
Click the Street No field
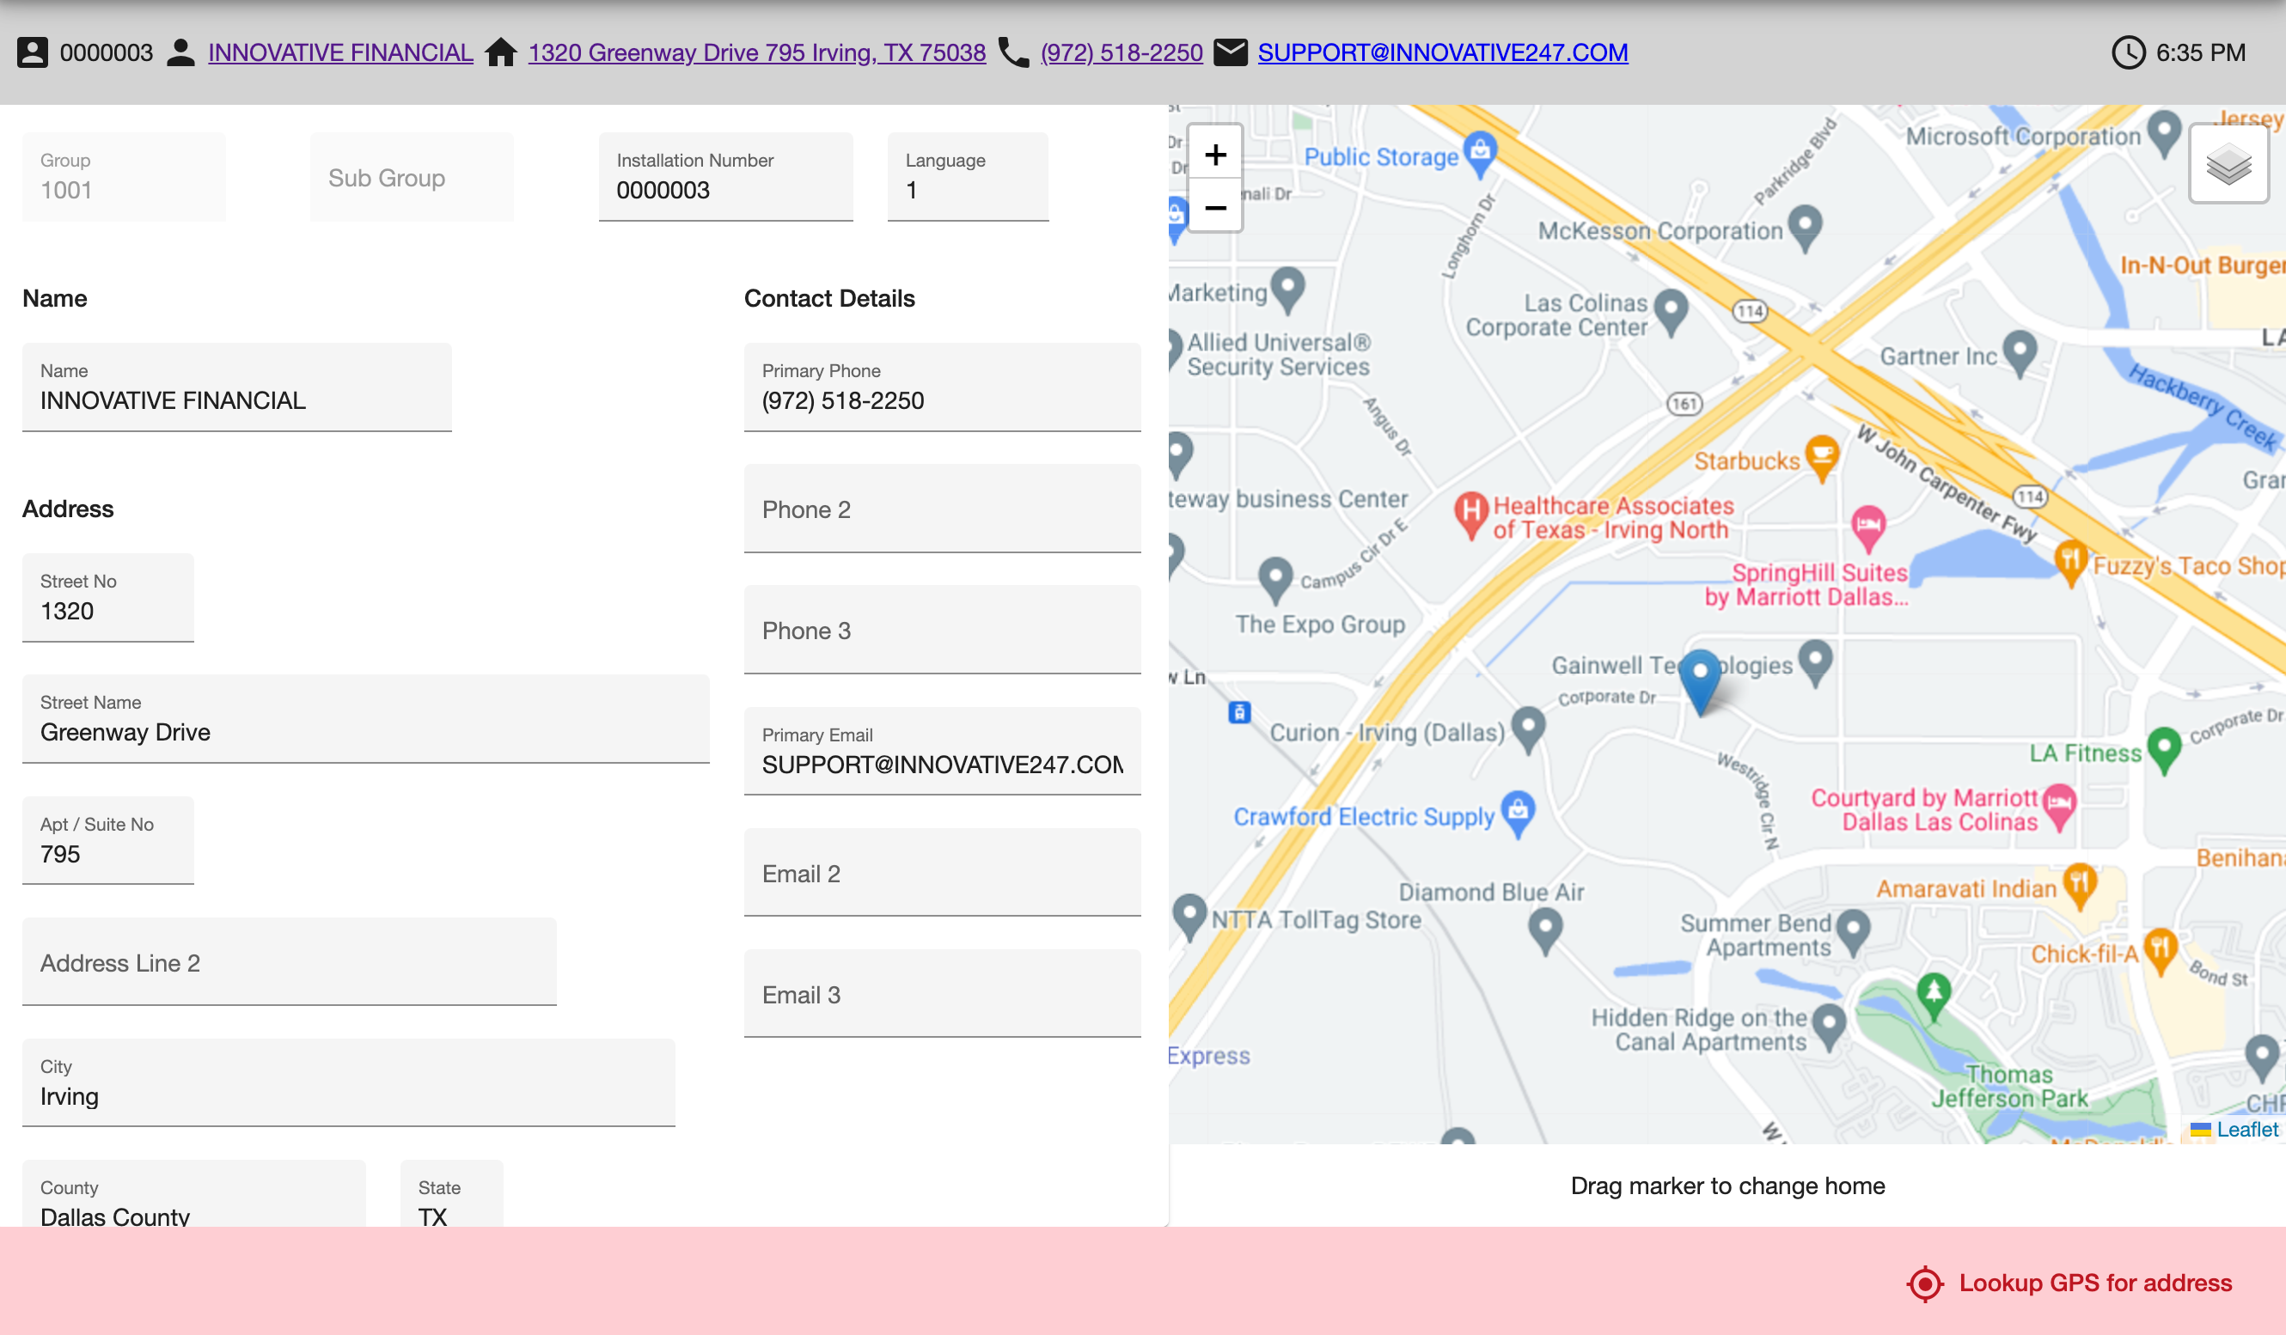click(108, 598)
